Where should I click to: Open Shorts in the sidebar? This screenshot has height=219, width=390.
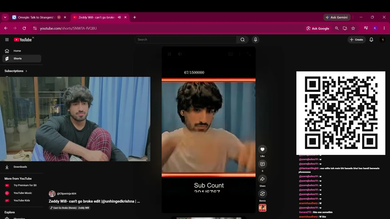pyautogui.click(x=22, y=58)
